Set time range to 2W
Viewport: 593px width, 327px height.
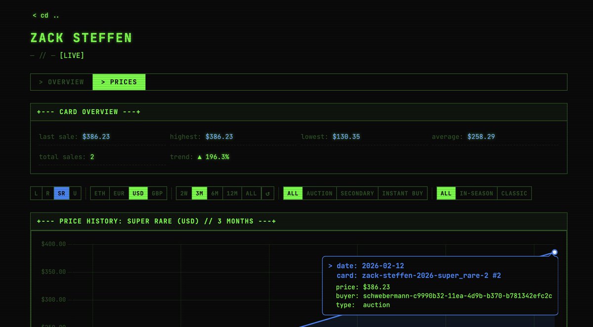click(184, 193)
